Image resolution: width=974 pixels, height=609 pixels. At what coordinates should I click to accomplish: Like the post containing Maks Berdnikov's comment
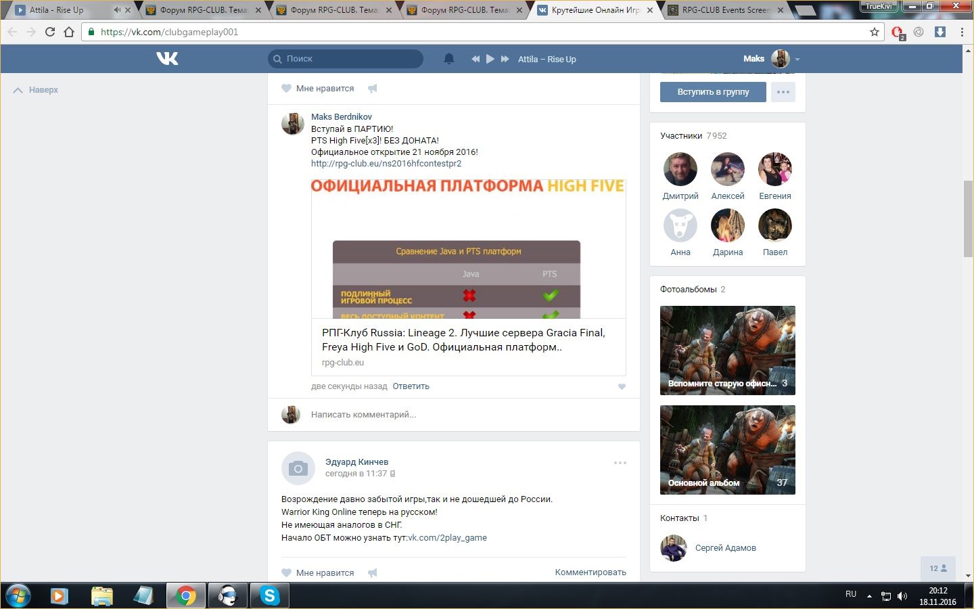click(318, 89)
